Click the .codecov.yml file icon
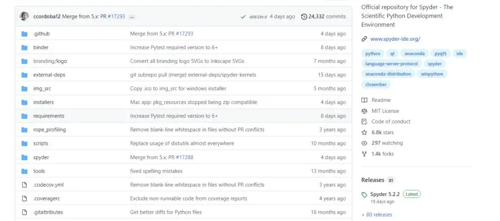This screenshot has width=500, height=221. (24, 185)
